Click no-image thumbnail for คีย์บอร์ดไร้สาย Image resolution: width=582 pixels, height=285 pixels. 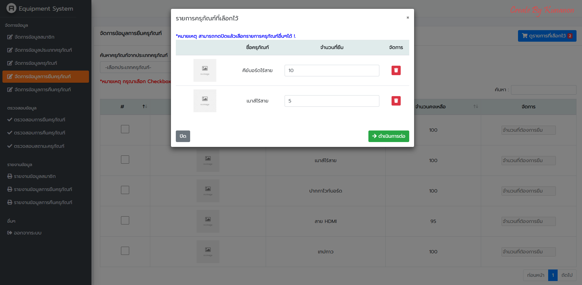pos(205,71)
